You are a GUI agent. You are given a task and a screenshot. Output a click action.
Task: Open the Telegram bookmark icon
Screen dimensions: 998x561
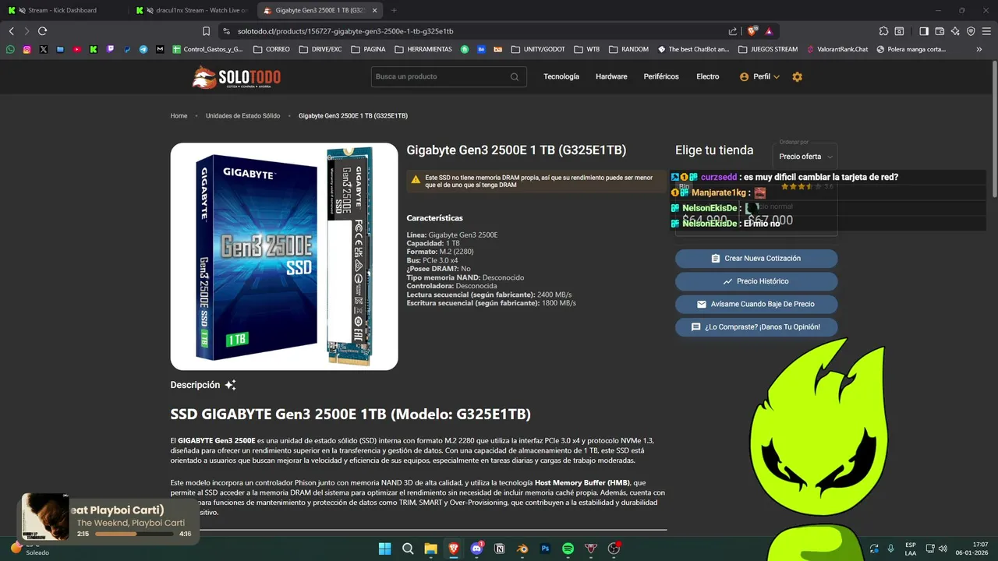click(x=143, y=49)
